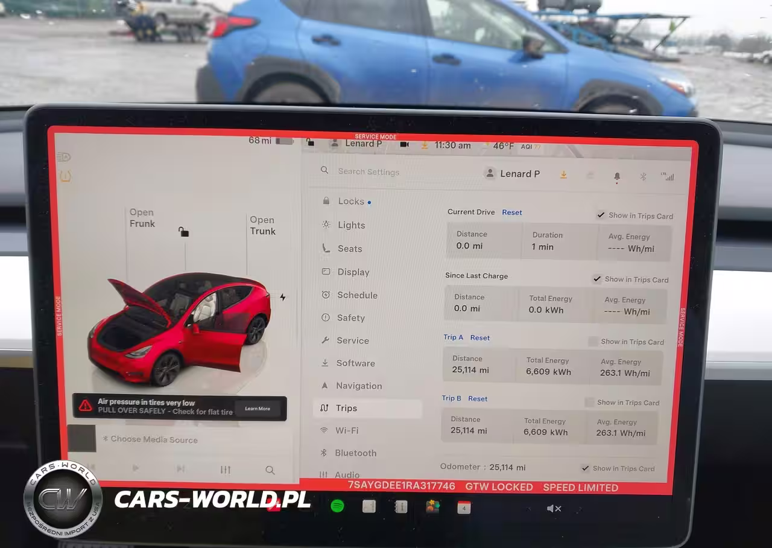
Task: Uncheck Show in Trips Card for Current Drive
Action: click(x=601, y=215)
